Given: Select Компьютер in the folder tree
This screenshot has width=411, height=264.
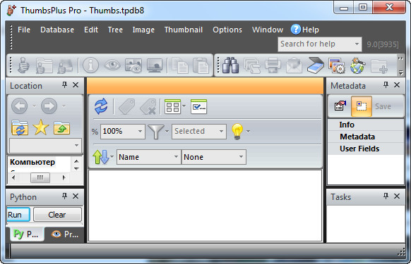Looking at the screenshot, I should pos(32,163).
